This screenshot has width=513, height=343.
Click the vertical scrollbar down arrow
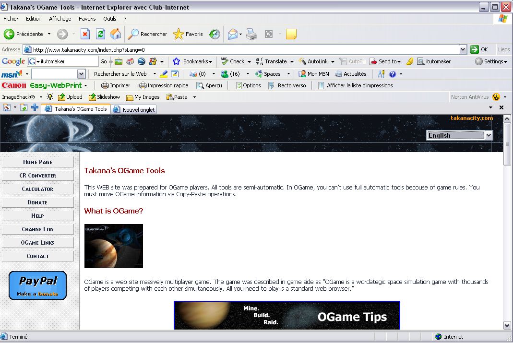[x=507, y=325]
